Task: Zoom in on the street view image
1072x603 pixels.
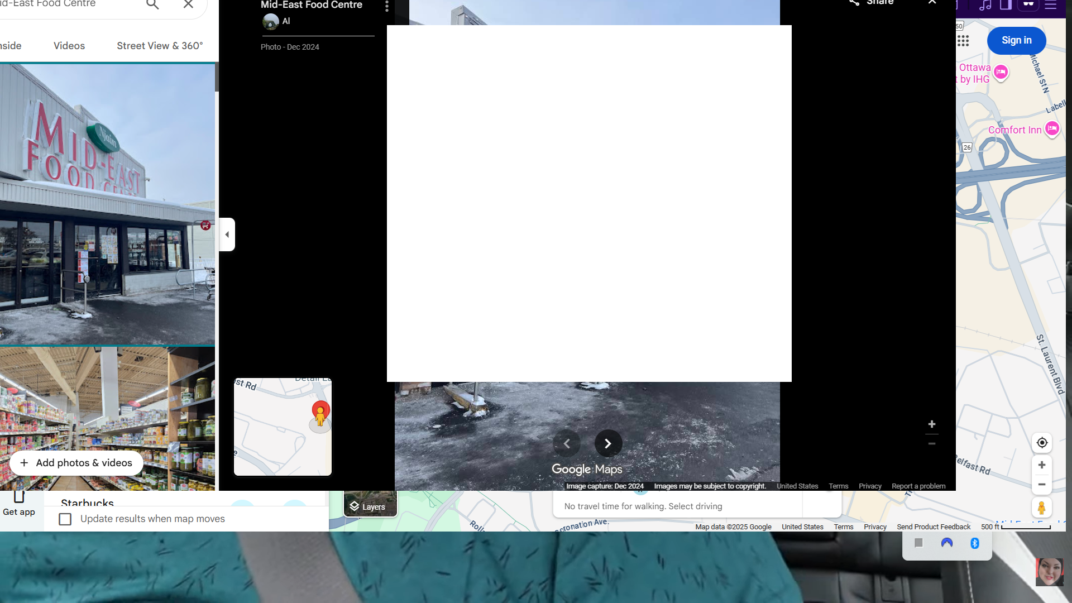Action: (x=932, y=424)
